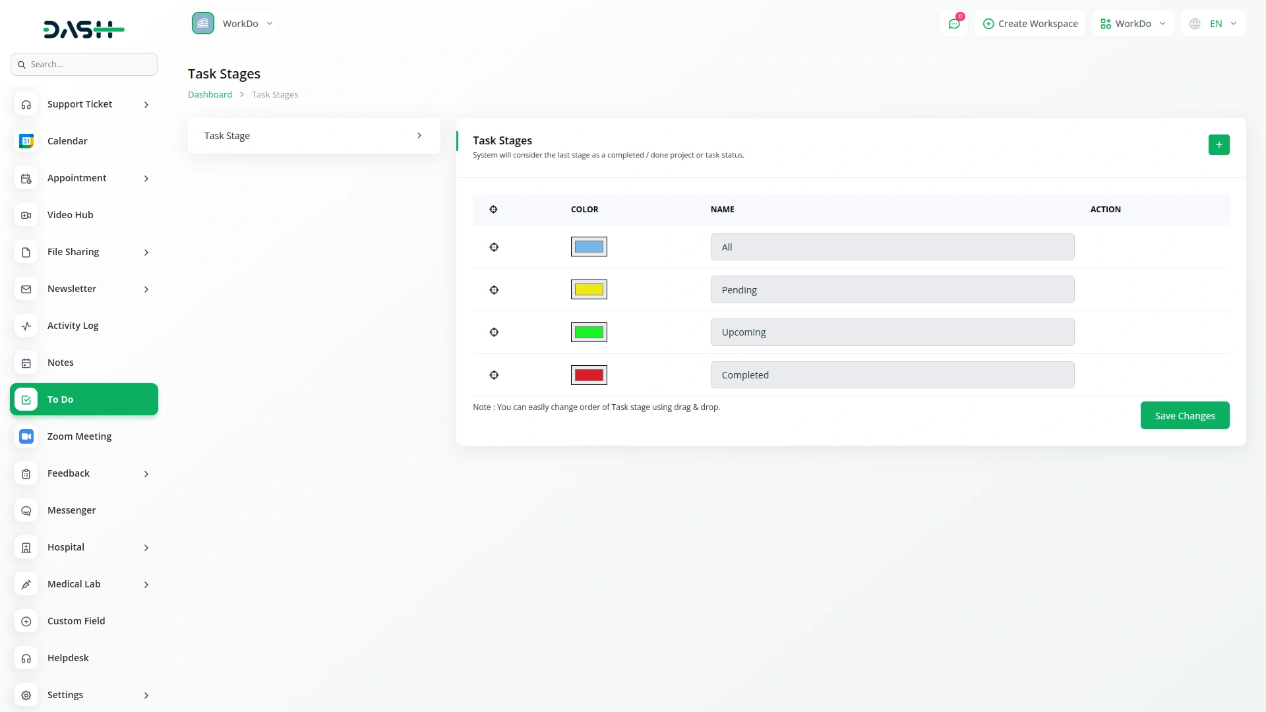Expand the Hospital submenu chevron
The width and height of the screenshot is (1266, 712).
point(146,548)
